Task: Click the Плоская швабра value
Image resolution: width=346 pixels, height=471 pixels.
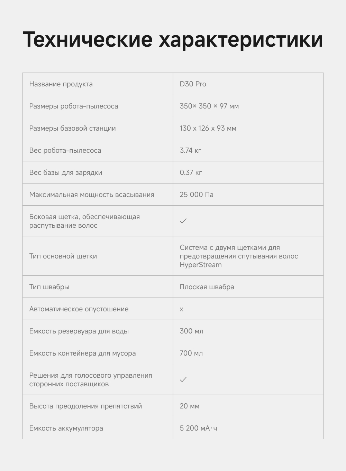Action: click(207, 287)
